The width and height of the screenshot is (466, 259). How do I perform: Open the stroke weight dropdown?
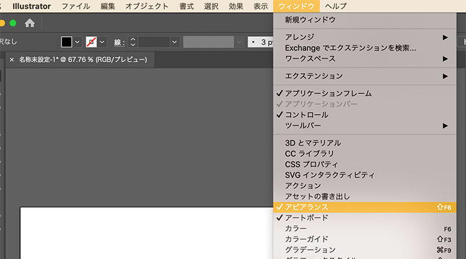pyautogui.click(x=175, y=42)
